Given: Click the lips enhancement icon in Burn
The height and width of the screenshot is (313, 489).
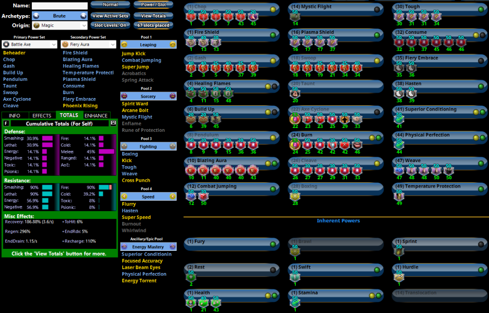Looking at the screenshot, I should click(x=357, y=144).
